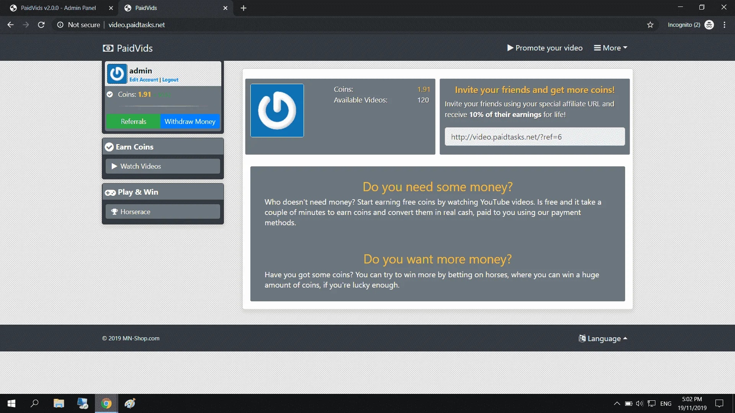Select the PaidVids browser tab

(x=175, y=8)
